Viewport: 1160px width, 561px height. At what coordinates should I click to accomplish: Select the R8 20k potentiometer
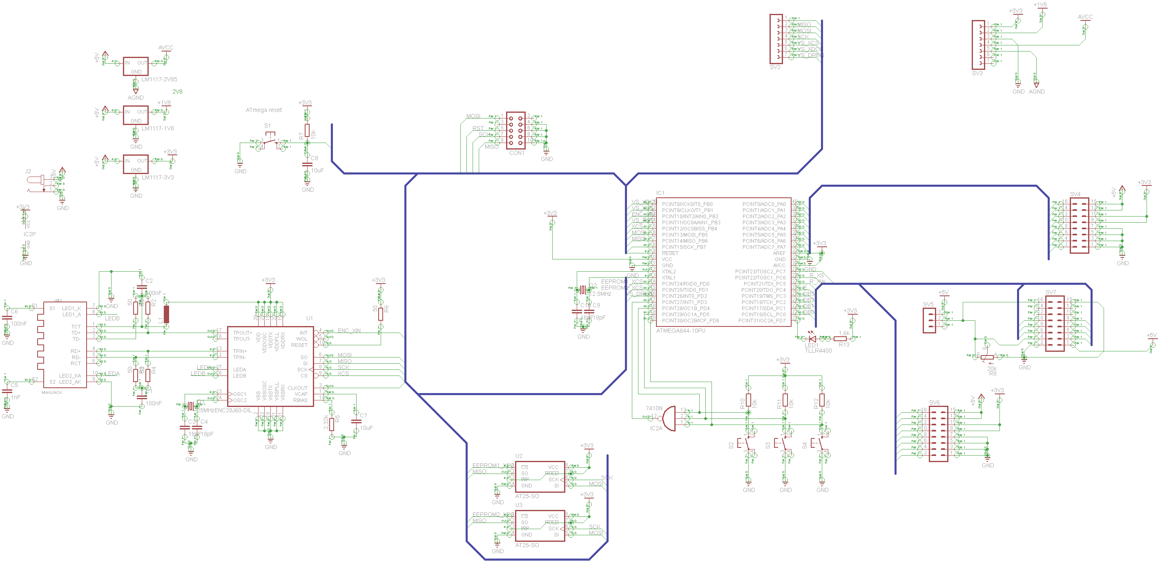pos(987,358)
